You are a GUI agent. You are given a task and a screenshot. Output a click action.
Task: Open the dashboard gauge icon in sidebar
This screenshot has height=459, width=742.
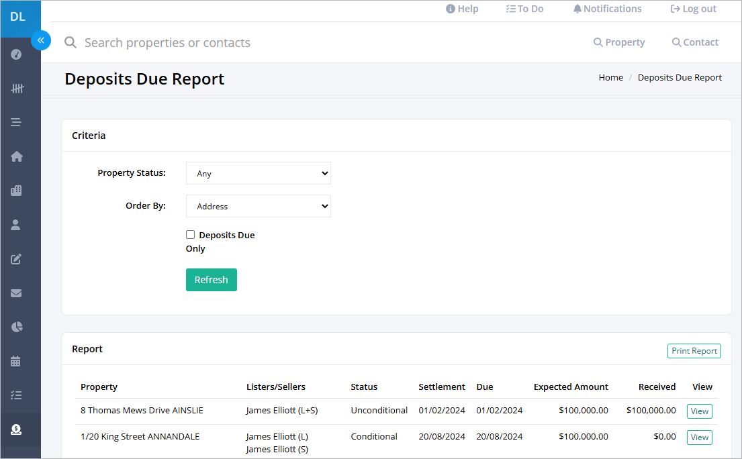(16, 54)
